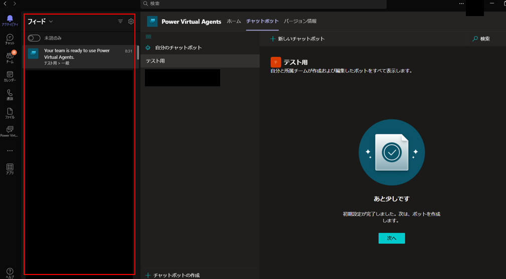Click the document checkmark illustration

(x=392, y=153)
